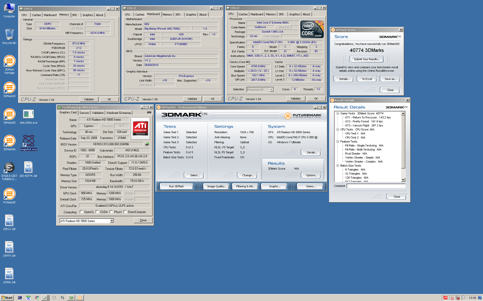Launch the 3DMark05 desktop shortcut
483x301 pixels.
[x=9, y=116]
